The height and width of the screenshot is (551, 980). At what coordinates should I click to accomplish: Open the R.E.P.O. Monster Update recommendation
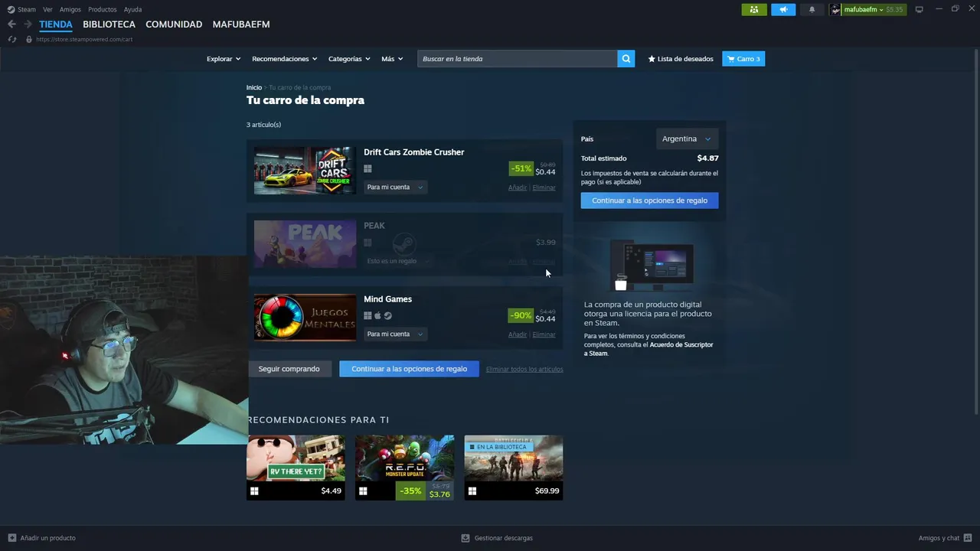(404, 468)
